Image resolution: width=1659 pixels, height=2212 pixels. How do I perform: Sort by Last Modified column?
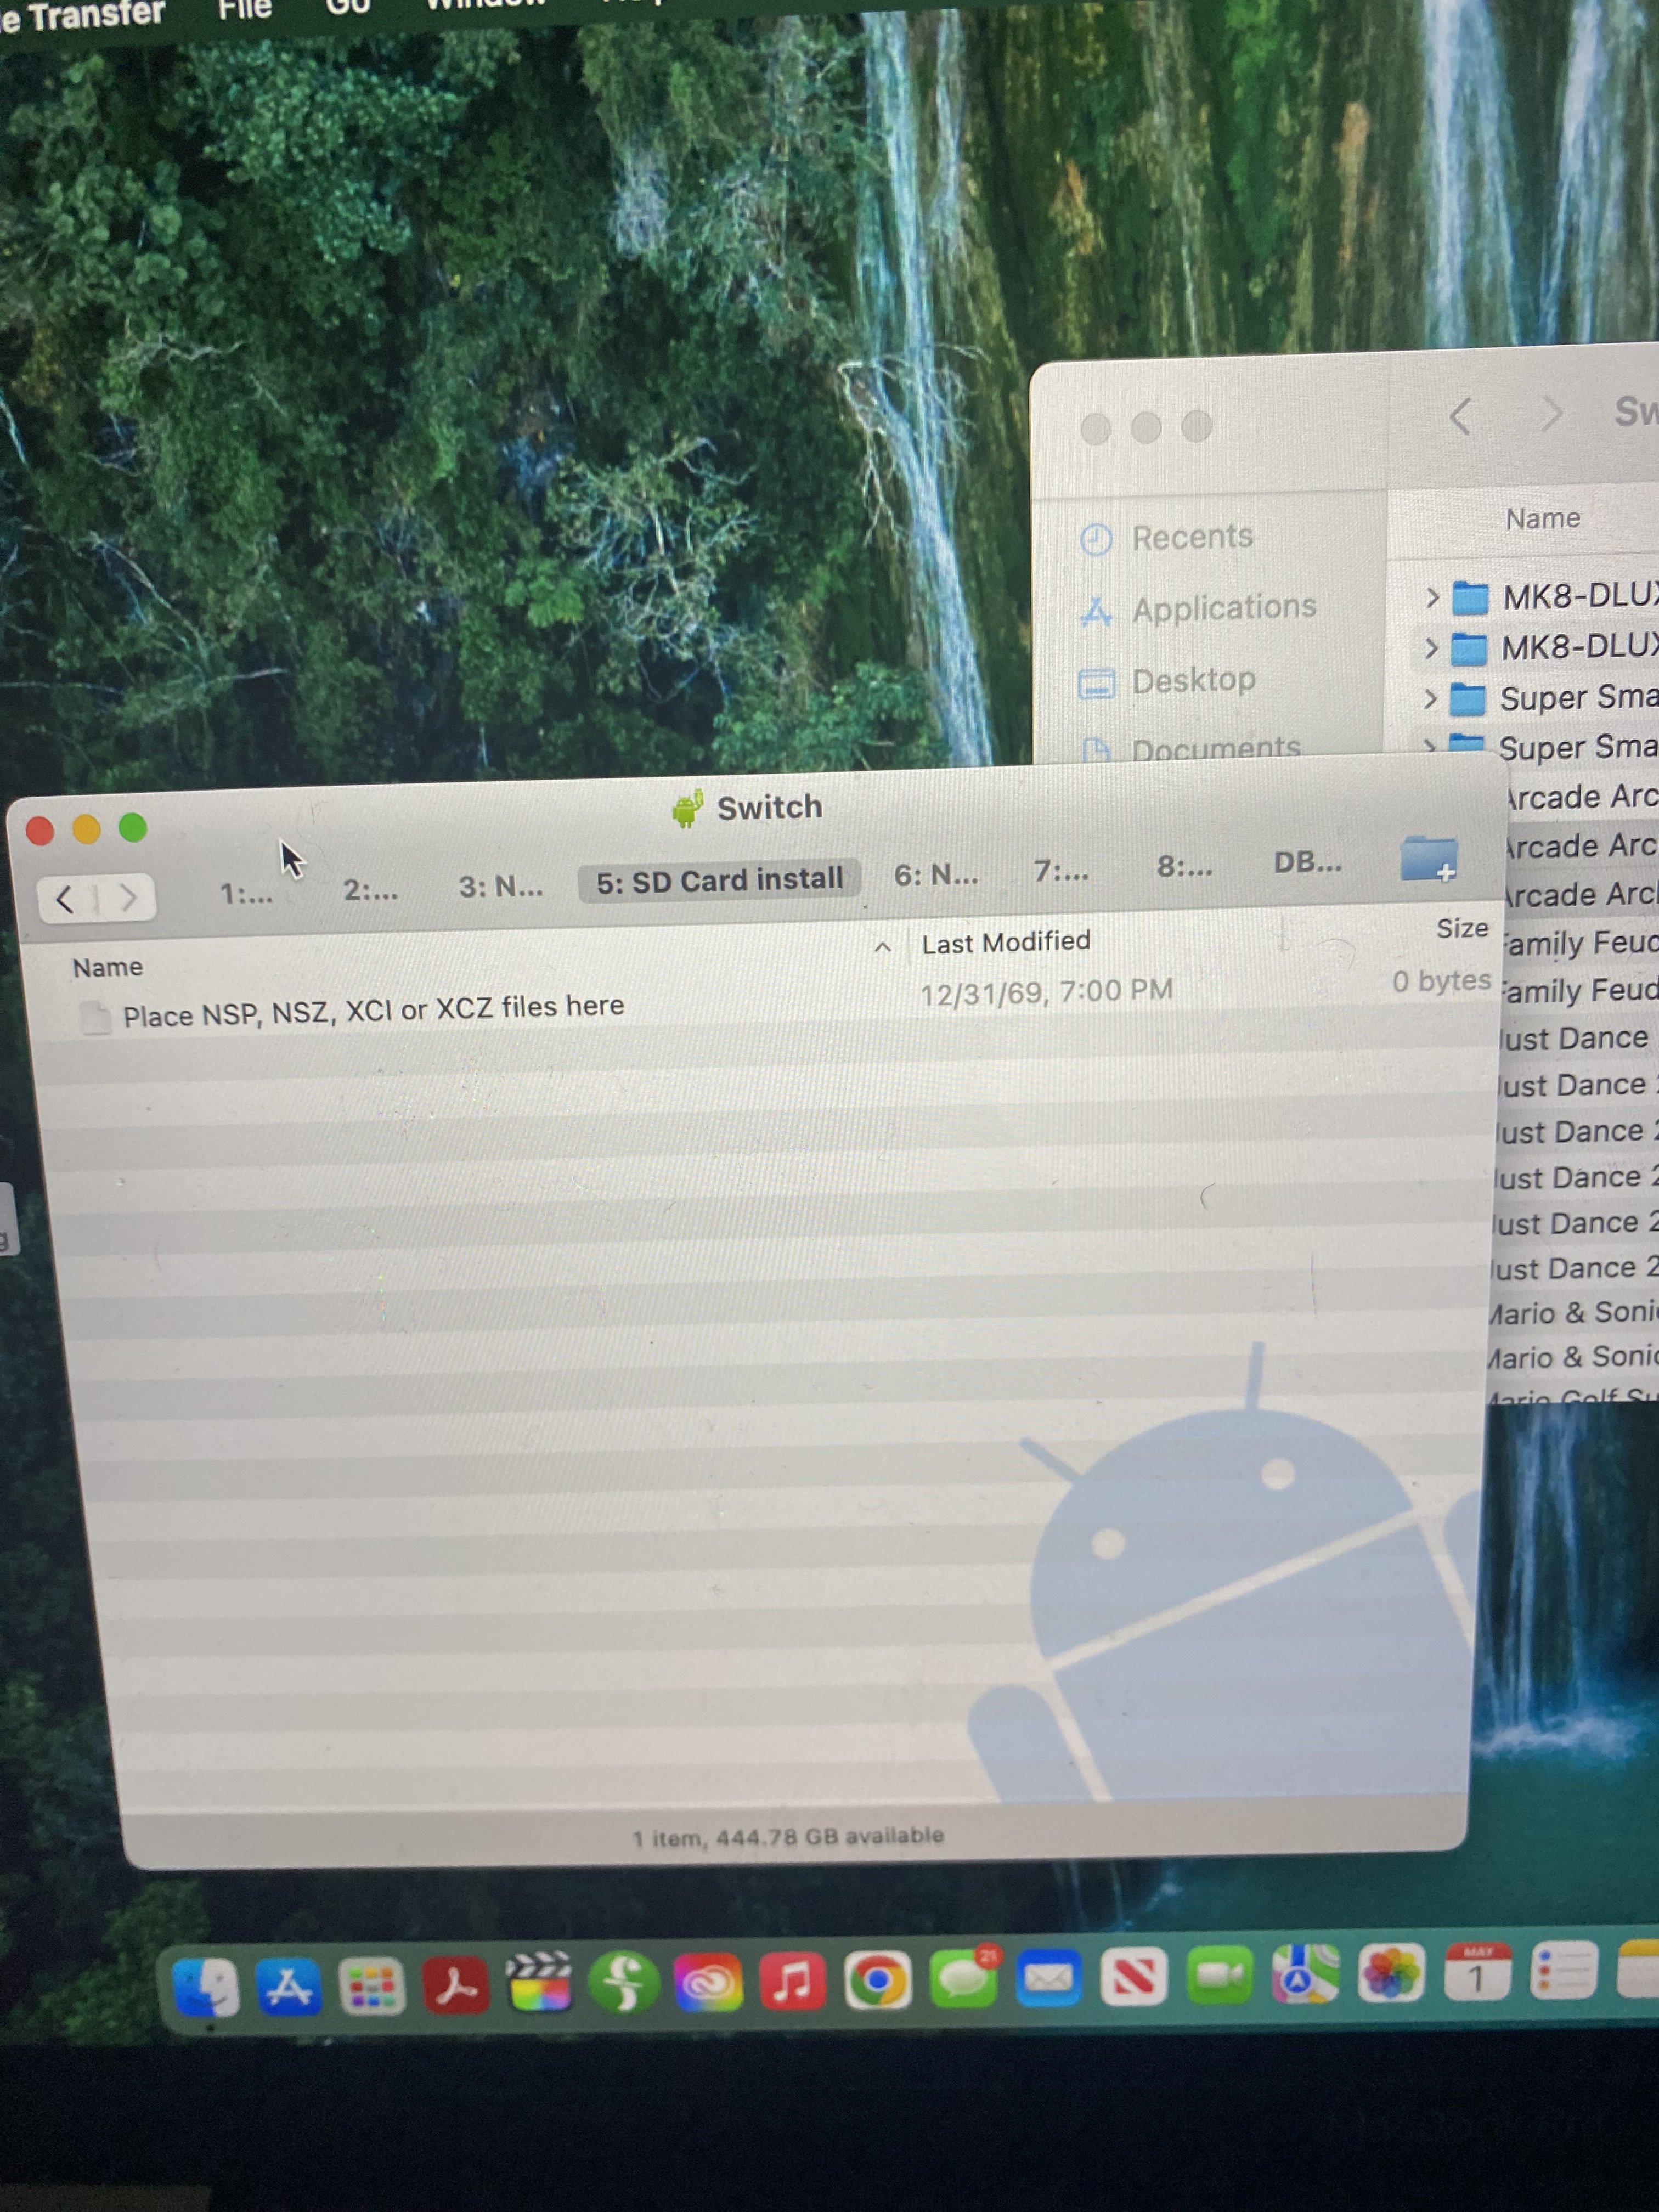click(1006, 942)
